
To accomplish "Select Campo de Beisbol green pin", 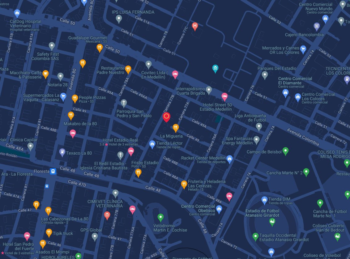I will coord(286,151).
